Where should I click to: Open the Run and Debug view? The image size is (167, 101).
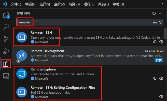pyautogui.click(x=6, y=51)
